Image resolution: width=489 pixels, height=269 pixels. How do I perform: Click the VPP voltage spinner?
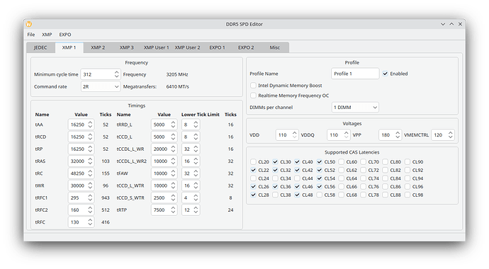pyautogui.click(x=390, y=134)
